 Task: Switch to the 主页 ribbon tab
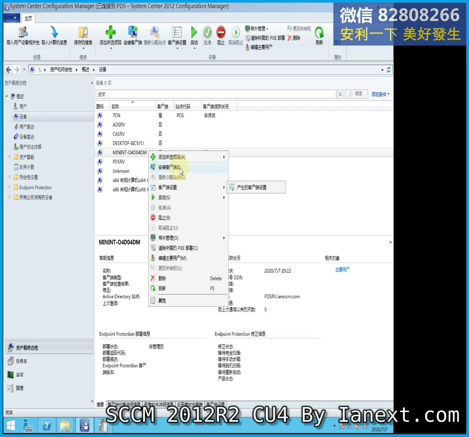[x=28, y=19]
